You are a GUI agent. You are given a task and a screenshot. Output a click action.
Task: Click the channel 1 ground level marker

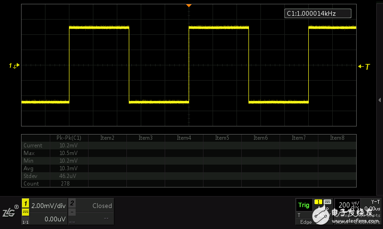pyautogui.click(x=13, y=65)
